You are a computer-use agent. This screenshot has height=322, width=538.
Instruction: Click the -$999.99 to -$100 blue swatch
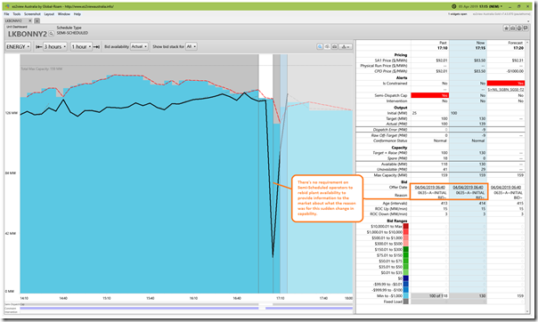[x=405, y=290]
